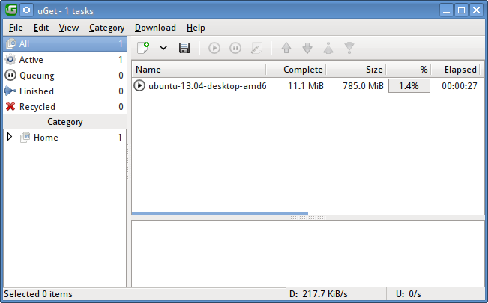Select the Finished status filter
488x303 pixels.
[x=64, y=91]
